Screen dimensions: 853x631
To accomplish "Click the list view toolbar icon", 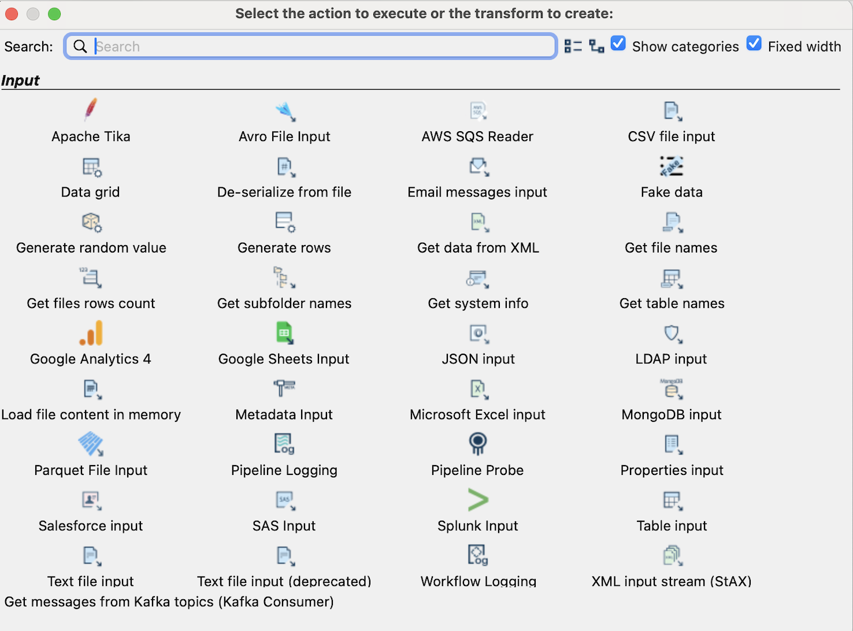I will [x=573, y=46].
